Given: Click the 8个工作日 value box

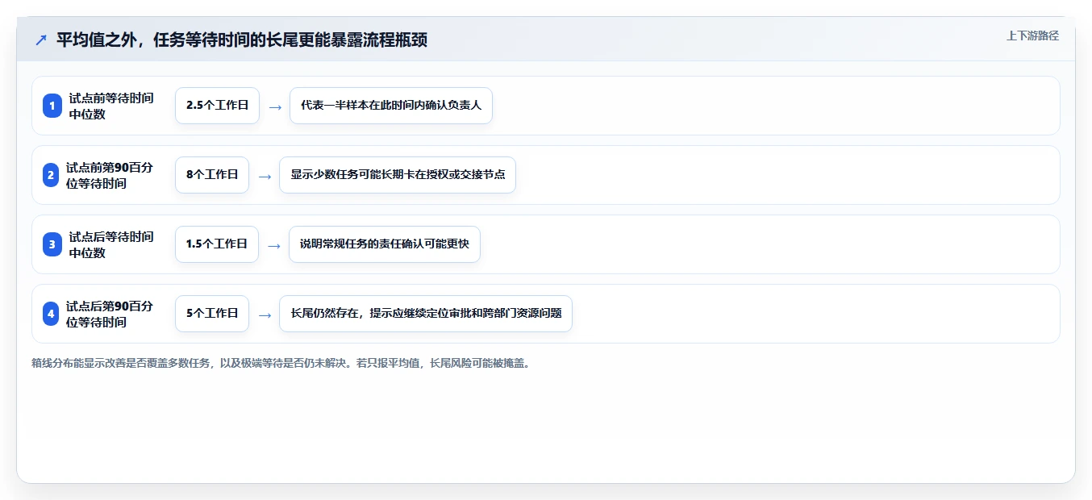Looking at the screenshot, I should click(x=212, y=175).
